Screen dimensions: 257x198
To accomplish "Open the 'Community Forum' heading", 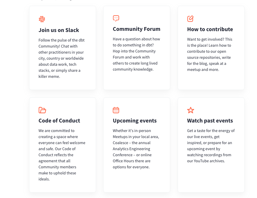I will coord(136,29).
